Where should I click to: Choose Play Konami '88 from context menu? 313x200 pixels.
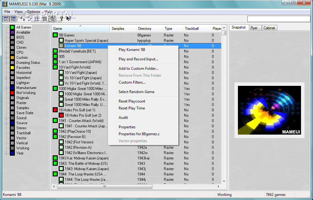coord(132,50)
